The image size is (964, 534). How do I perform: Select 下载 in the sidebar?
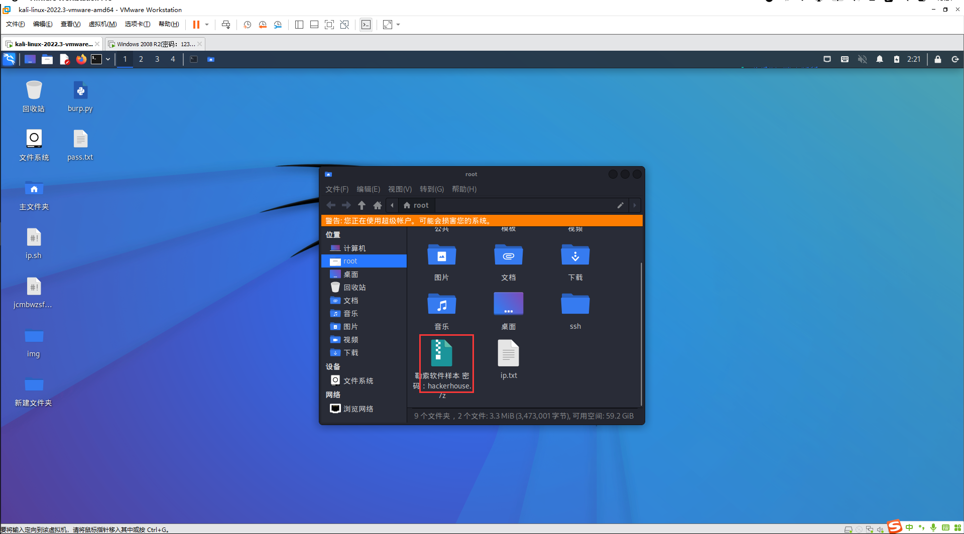coord(364,353)
